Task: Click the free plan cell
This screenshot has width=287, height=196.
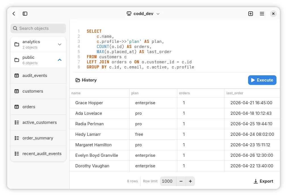Action: pyautogui.click(x=153, y=134)
